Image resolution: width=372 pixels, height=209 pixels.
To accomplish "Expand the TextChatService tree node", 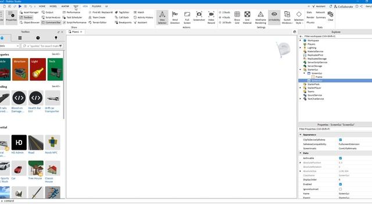I will coord(301,99).
